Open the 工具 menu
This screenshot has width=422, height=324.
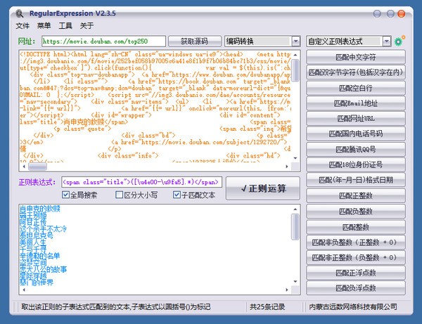pos(65,26)
